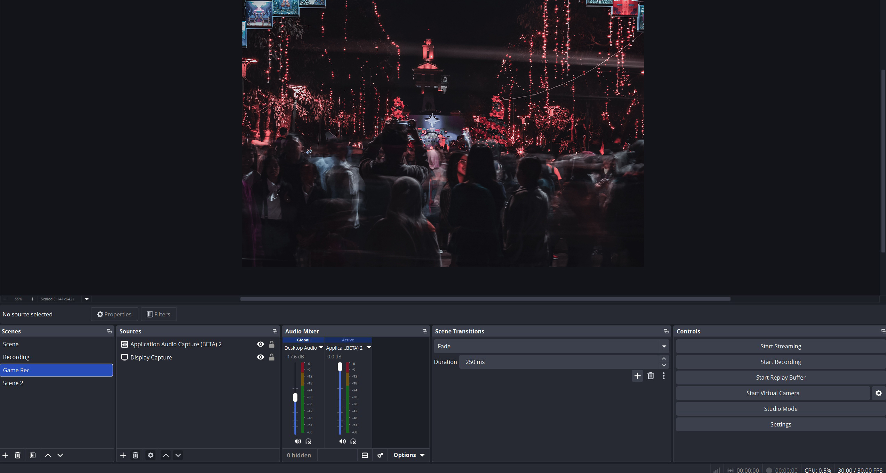Click Application Audio volume slider handle

coord(340,367)
